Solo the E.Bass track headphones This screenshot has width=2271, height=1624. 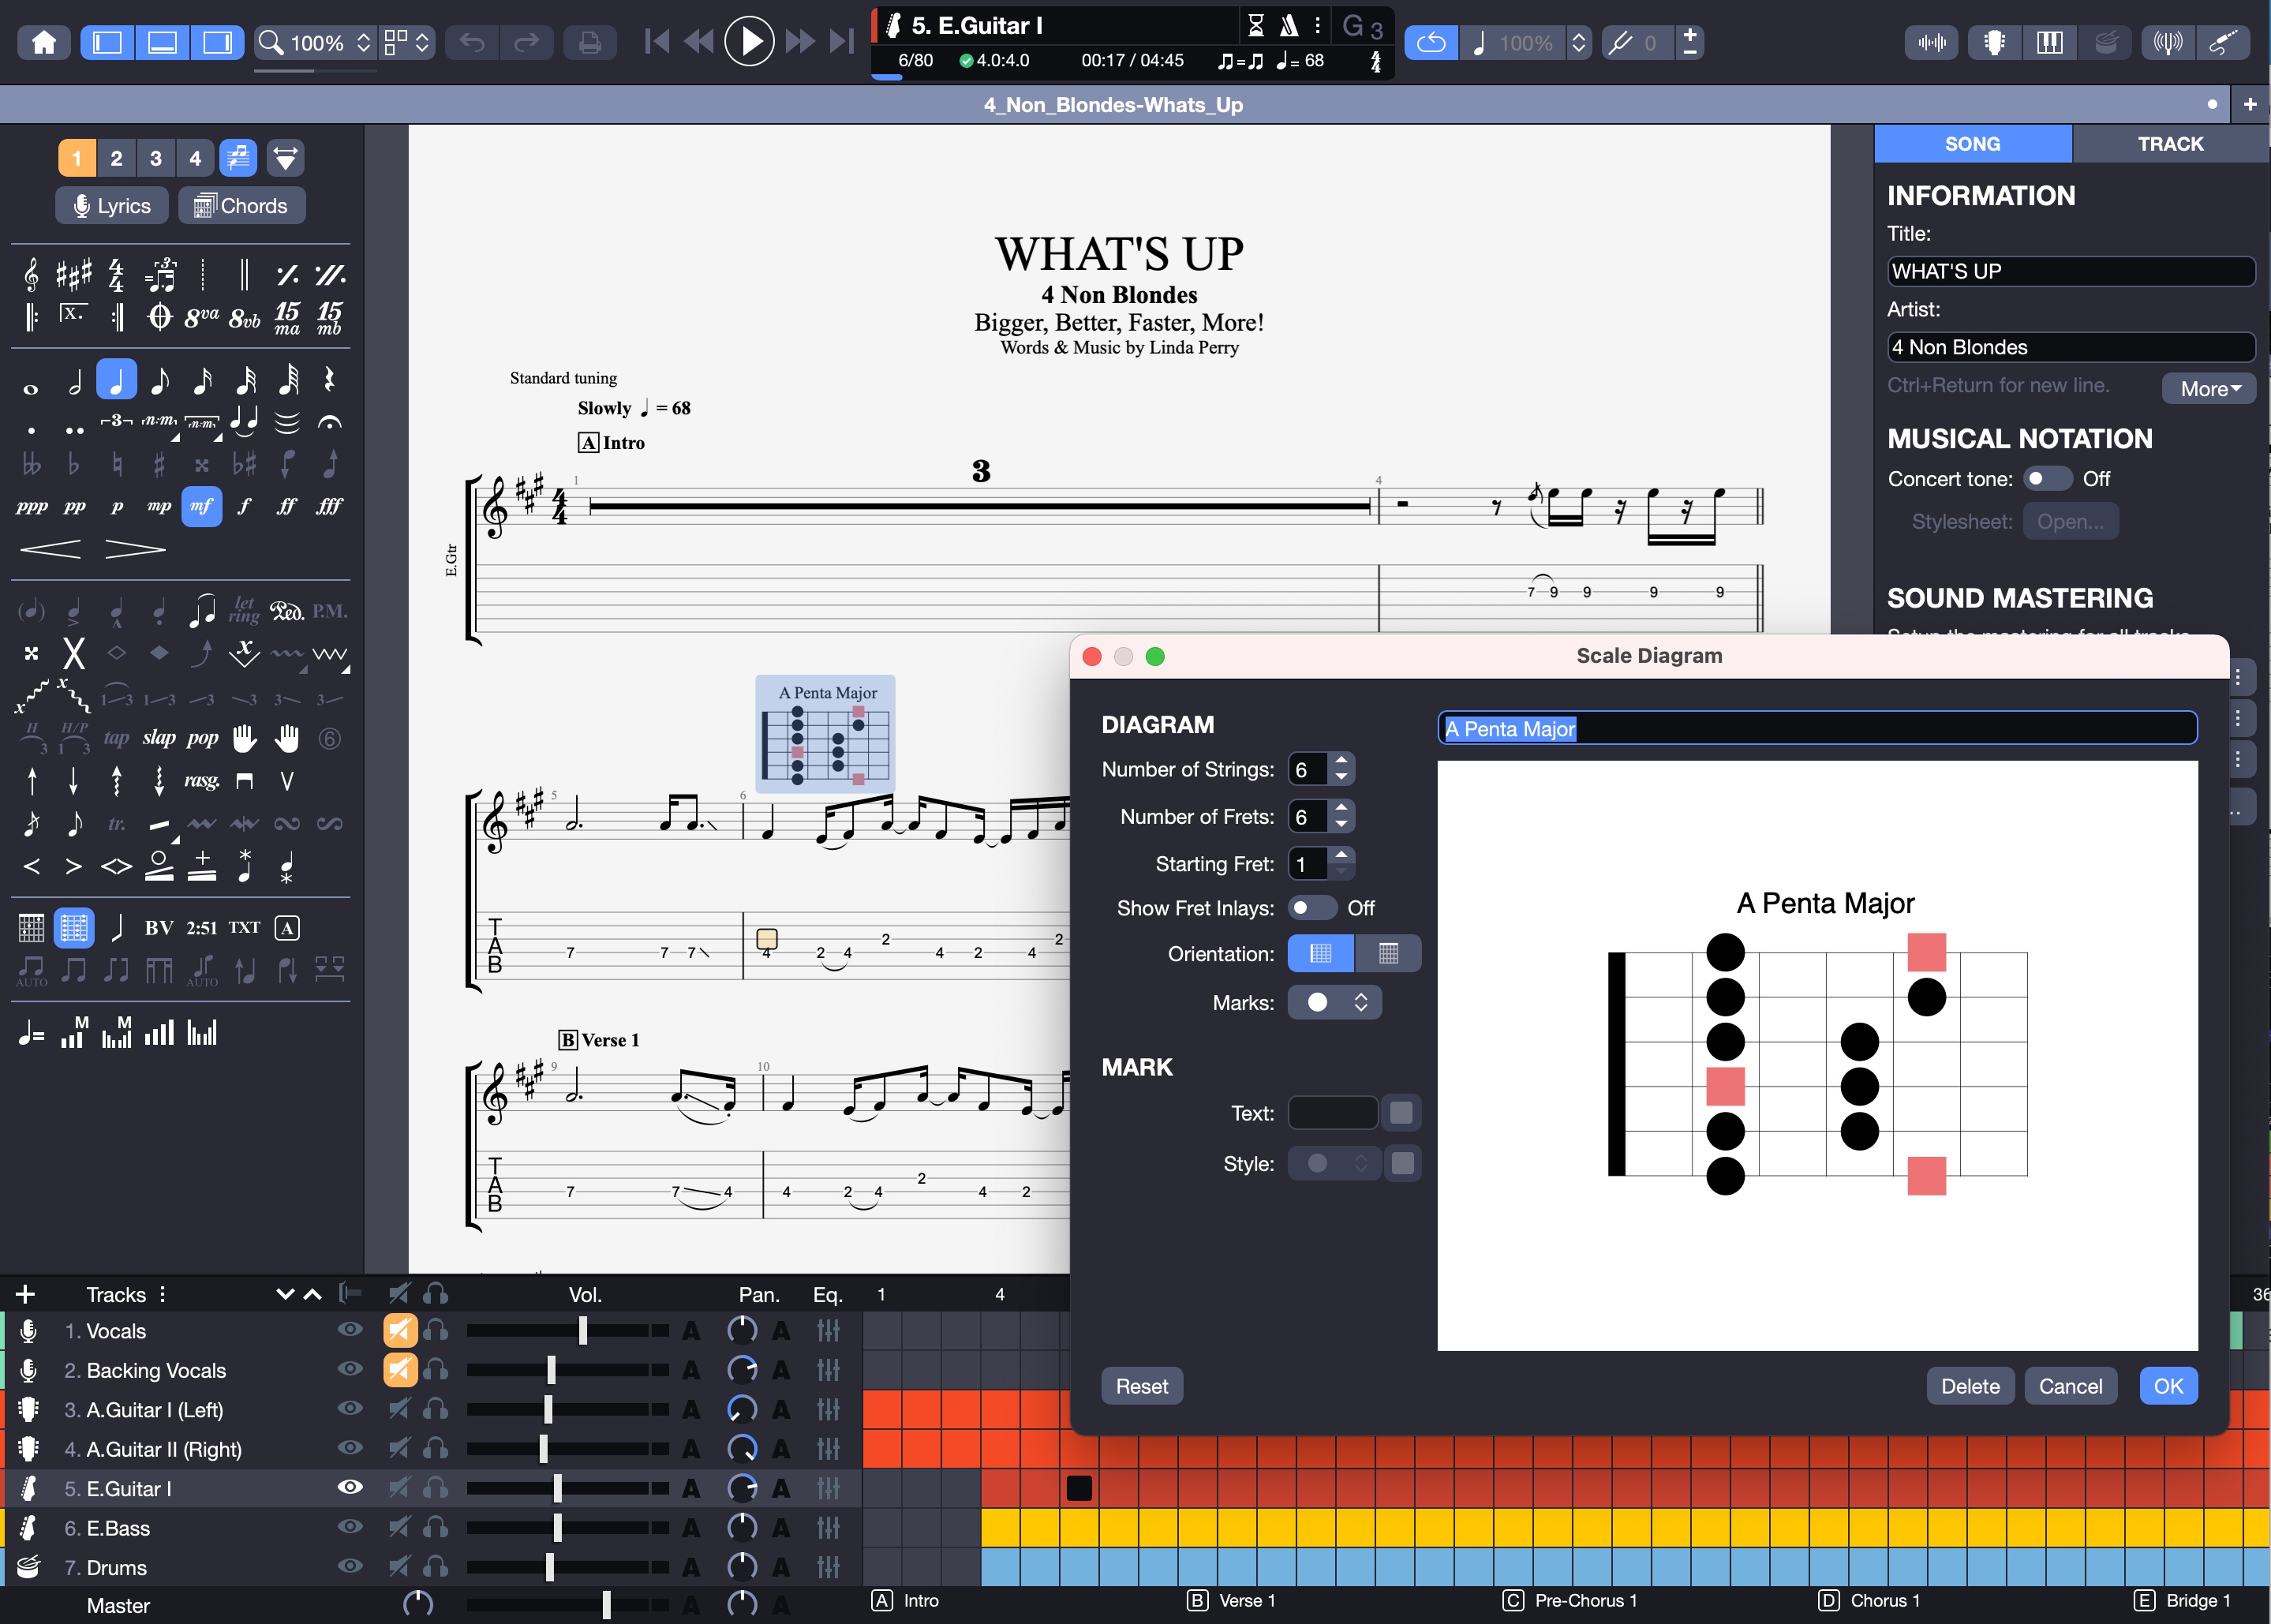point(436,1528)
